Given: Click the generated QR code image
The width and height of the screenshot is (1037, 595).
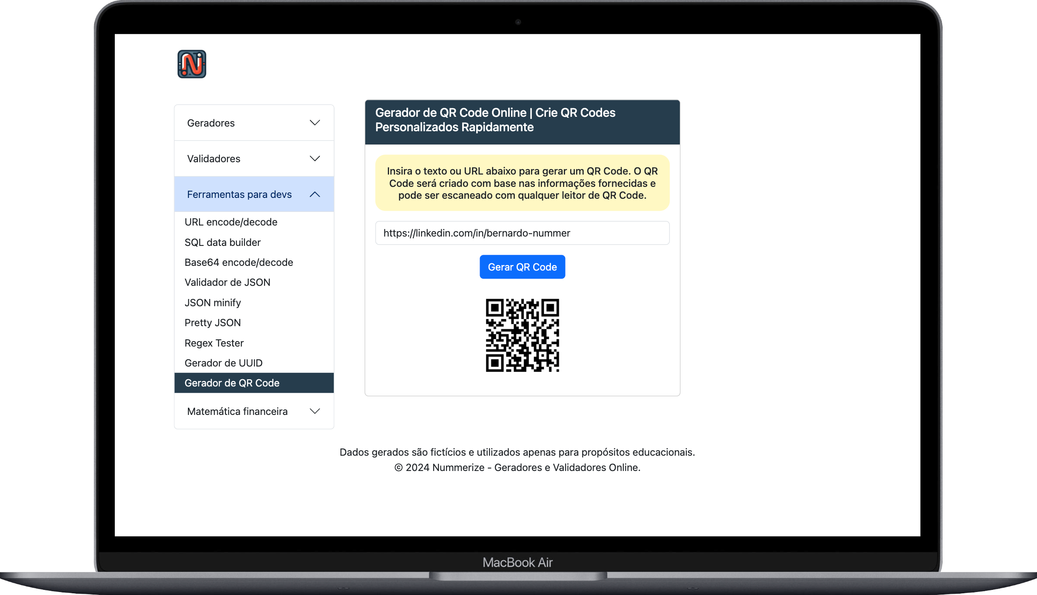Looking at the screenshot, I should pos(522,336).
